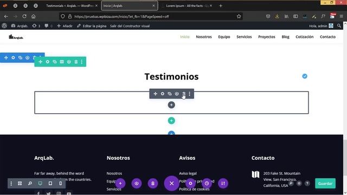This screenshot has height=195, width=347.
Task: Duplicate the module from the dark toolbar
Action: tap(170, 94)
